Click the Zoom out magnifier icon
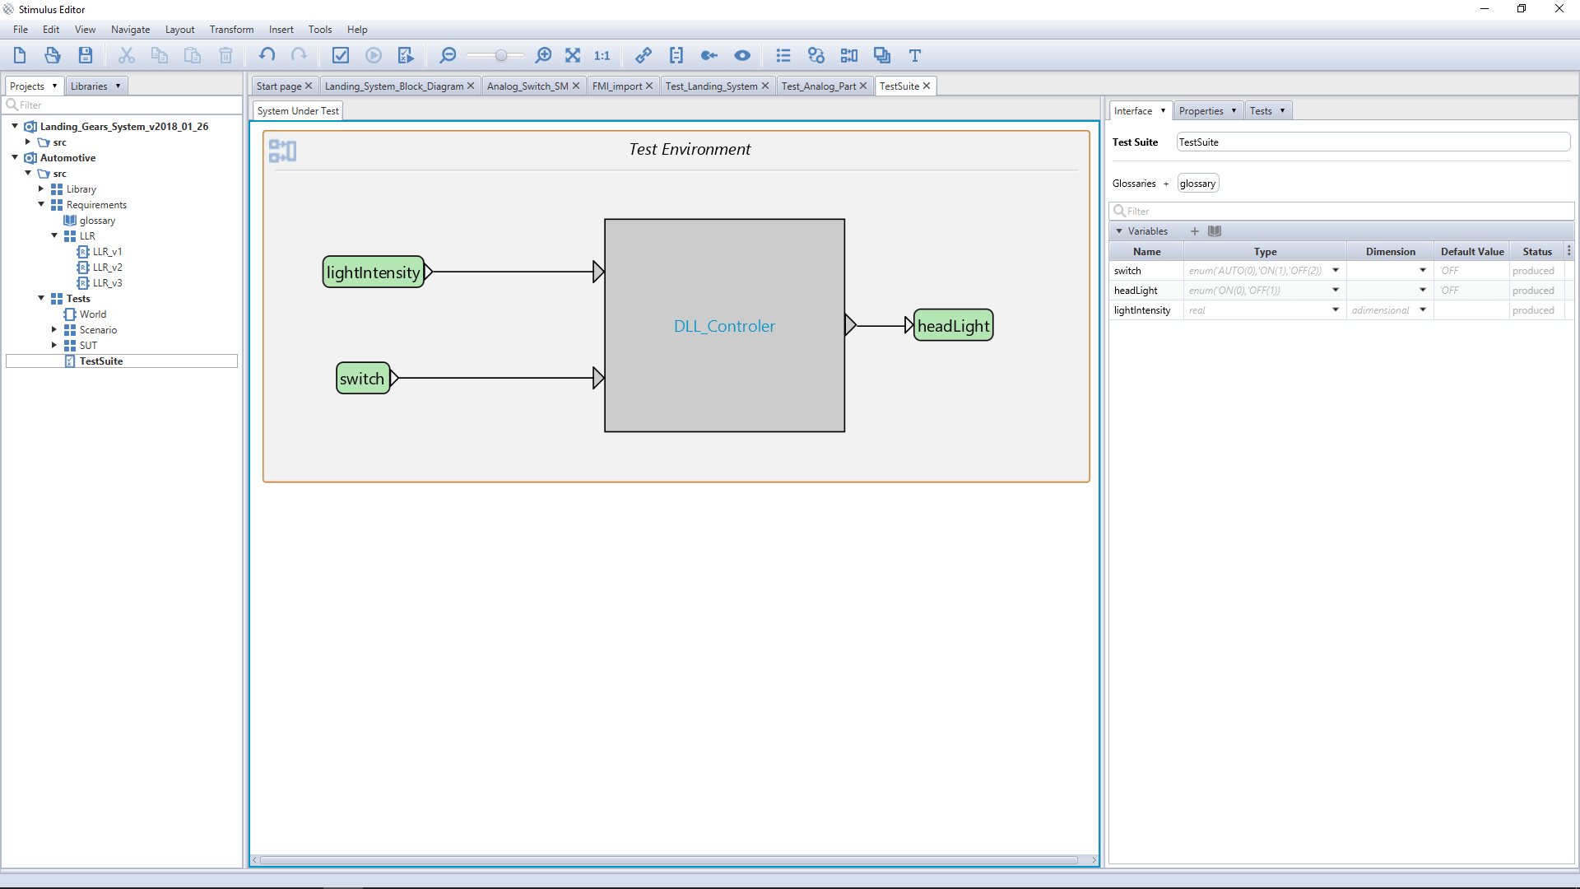 [x=448, y=55]
